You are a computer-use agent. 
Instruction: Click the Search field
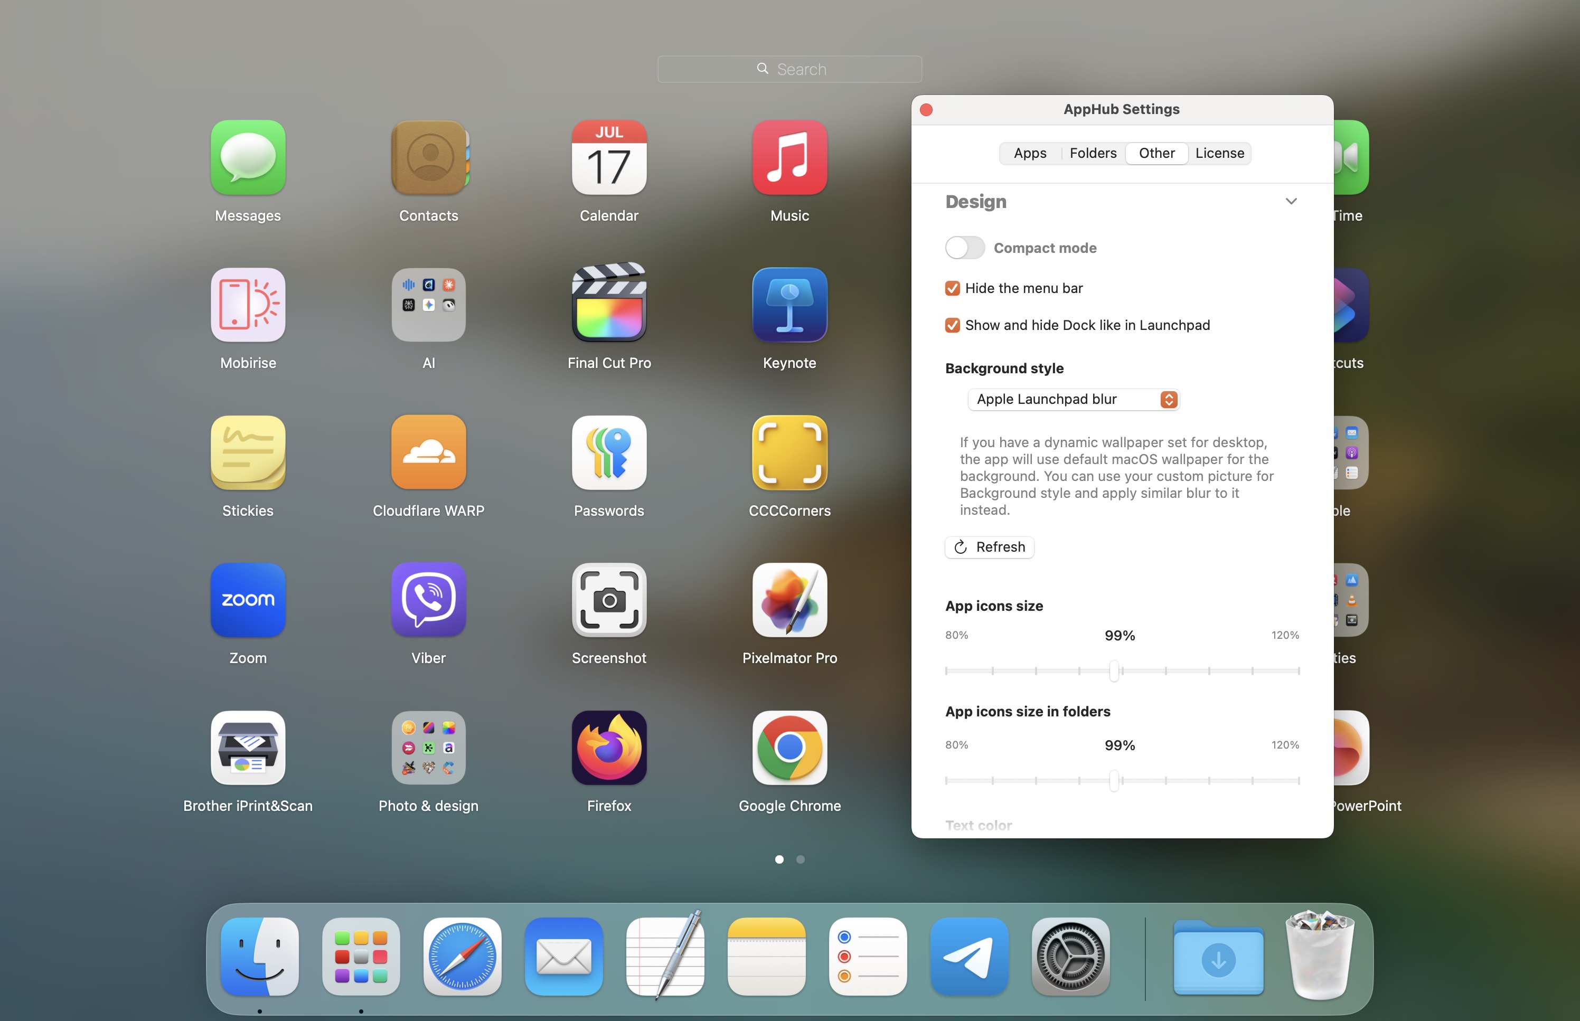[789, 69]
